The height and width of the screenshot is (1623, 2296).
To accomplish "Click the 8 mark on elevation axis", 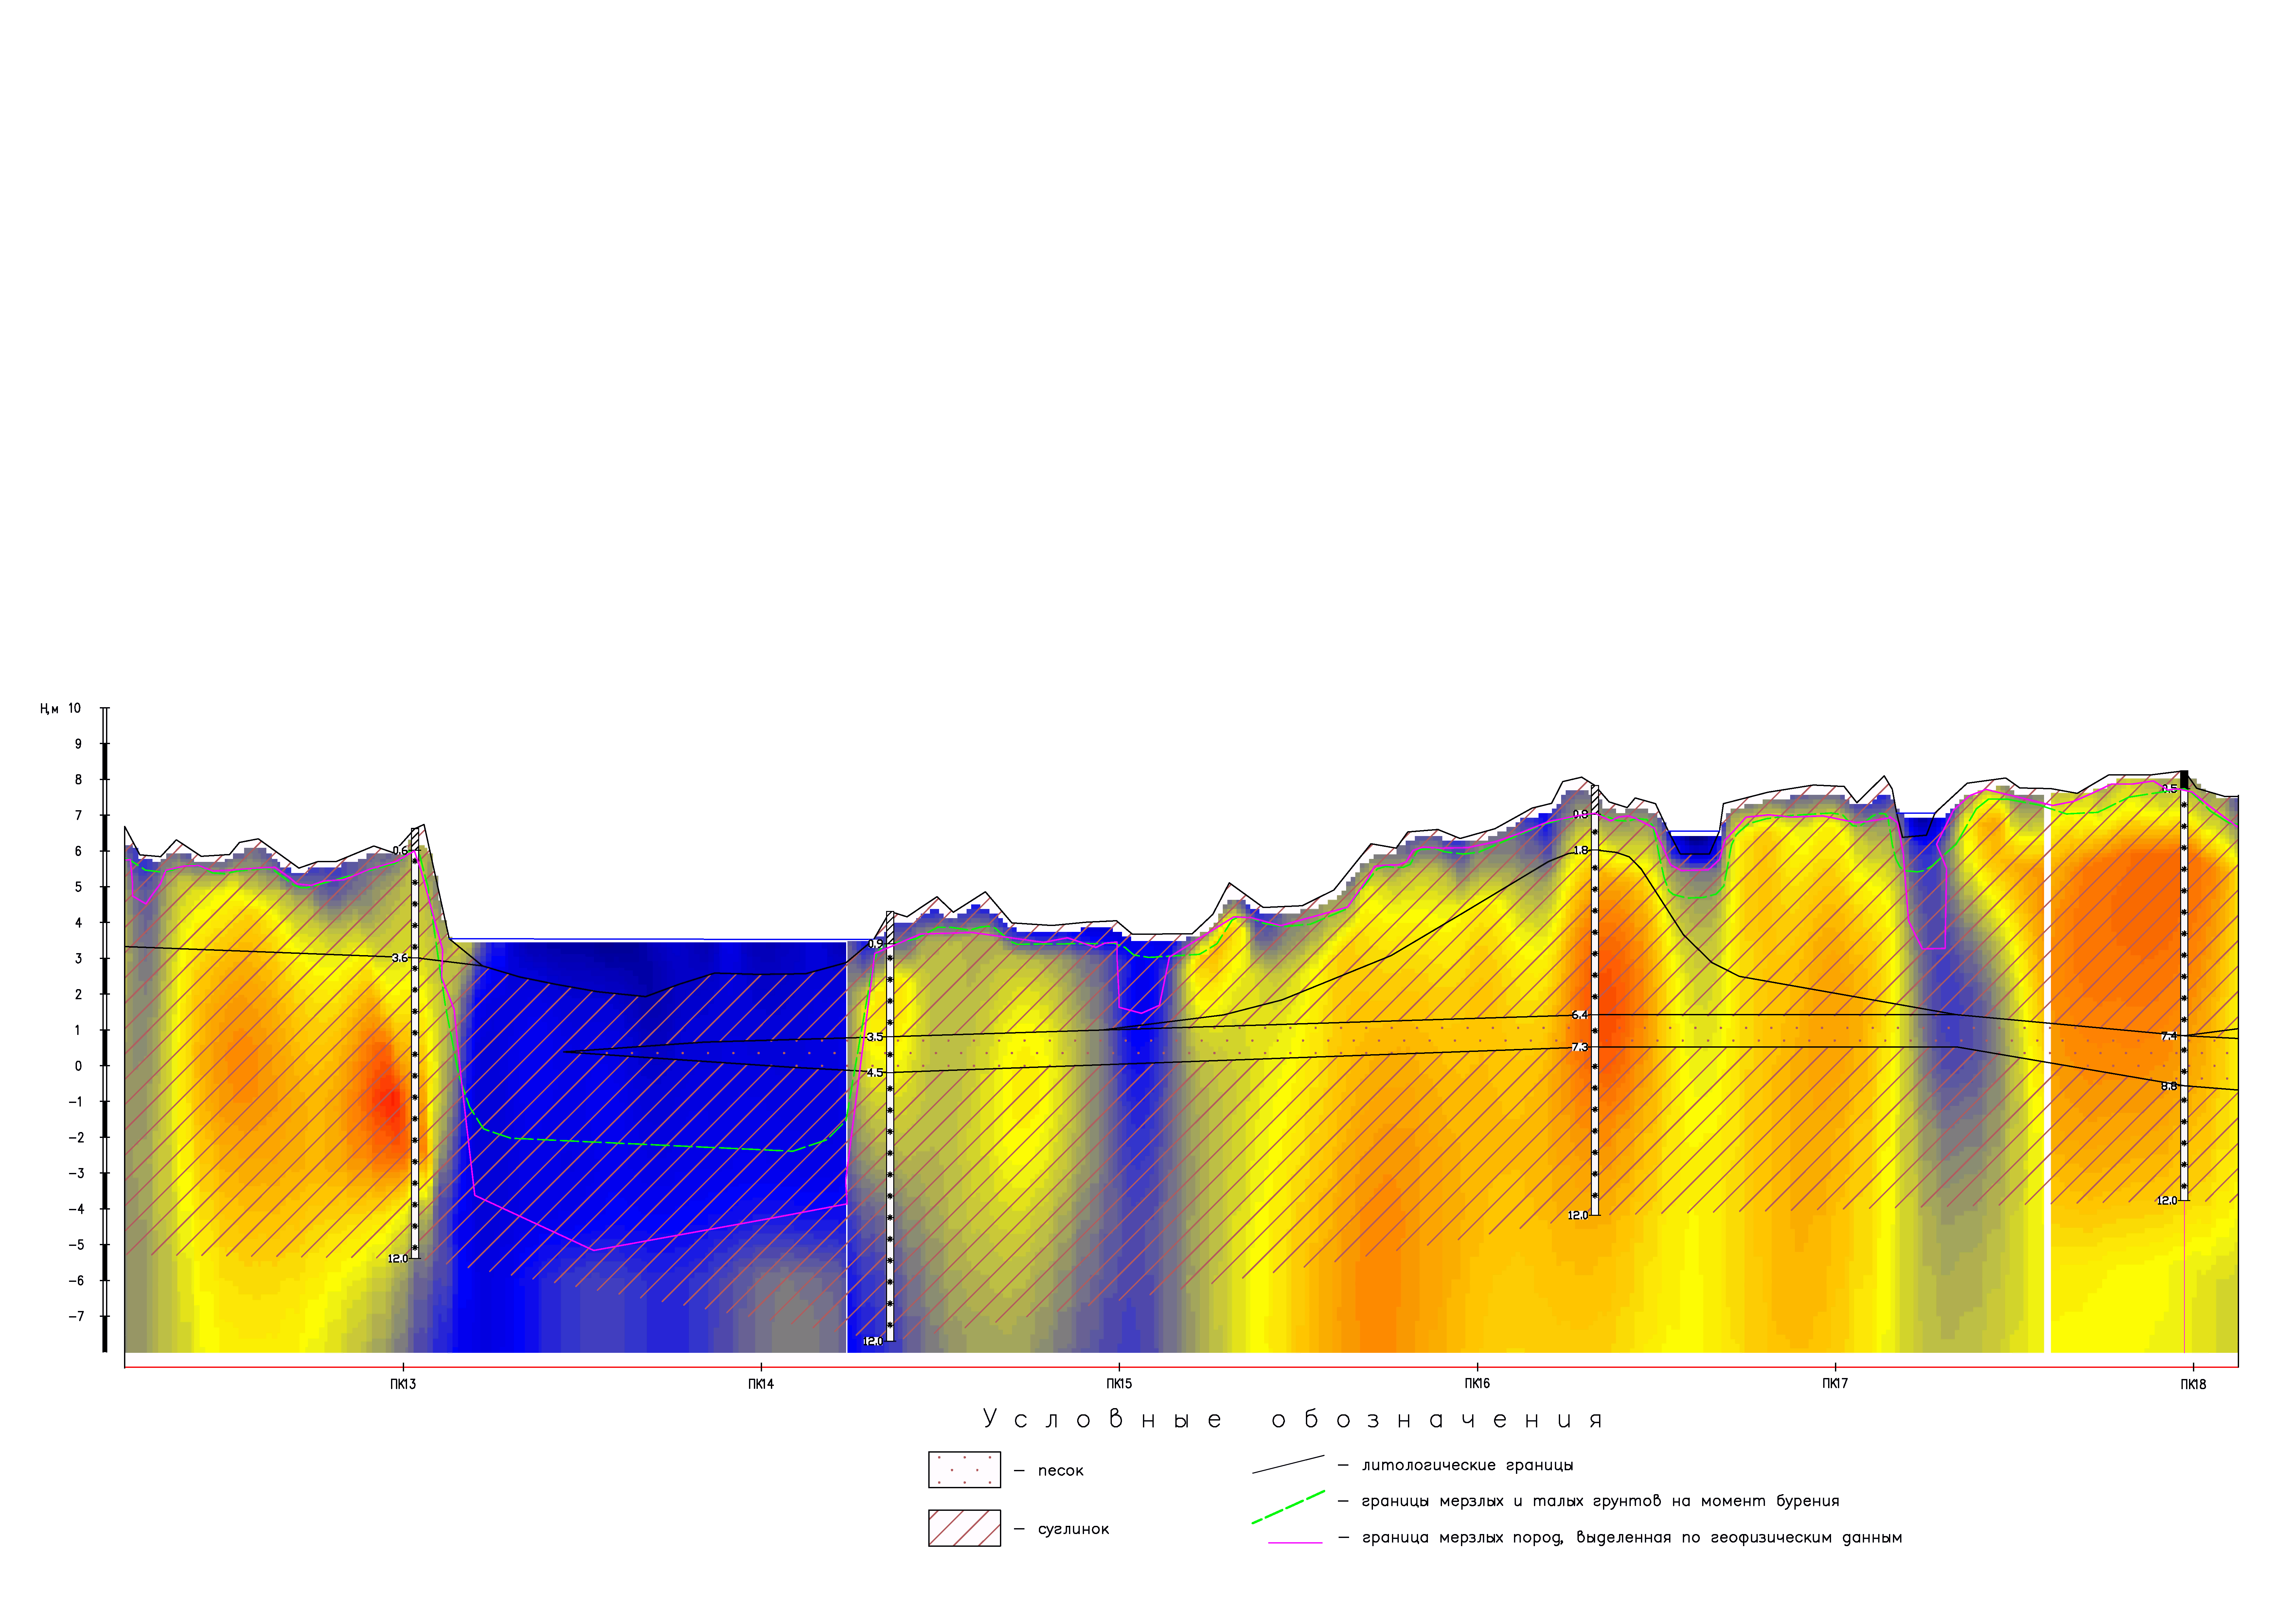I will pos(78,779).
